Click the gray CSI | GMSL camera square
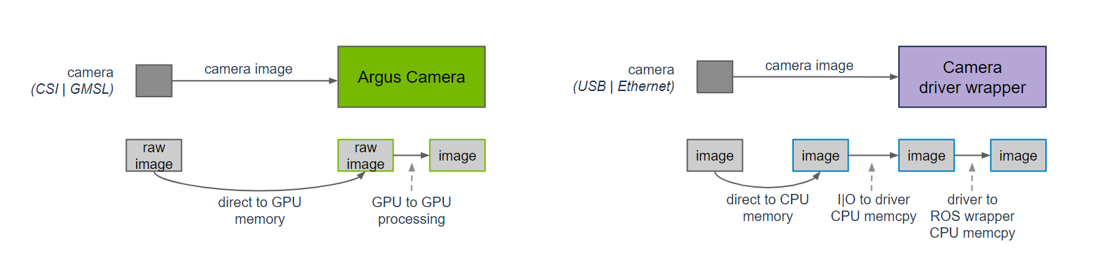1115x278 pixels. click(x=154, y=81)
